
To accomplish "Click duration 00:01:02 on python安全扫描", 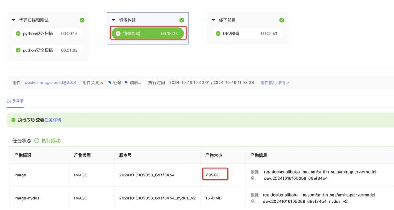I will tap(69, 50).
